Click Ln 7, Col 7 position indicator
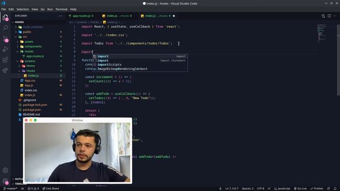This screenshot has height=191, width=340. (x=232, y=189)
